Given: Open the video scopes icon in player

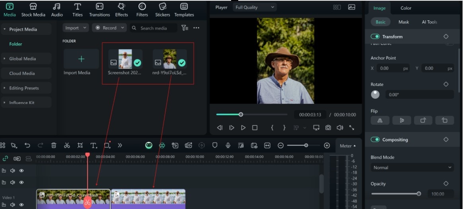Looking at the screenshot, I should coord(351,8).
